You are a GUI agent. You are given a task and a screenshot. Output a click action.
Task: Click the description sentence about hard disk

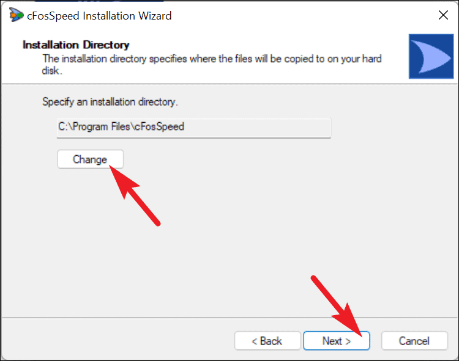[212, 65]
